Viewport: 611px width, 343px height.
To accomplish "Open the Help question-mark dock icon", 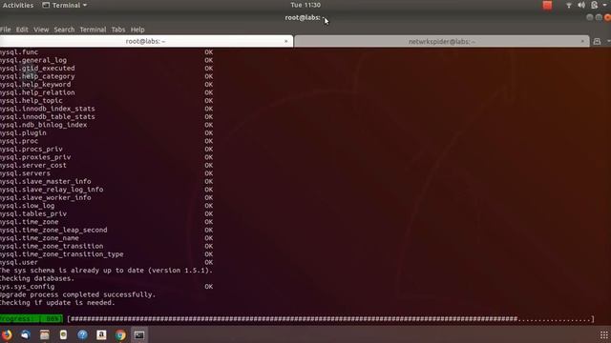I will [x=82, y=334].
